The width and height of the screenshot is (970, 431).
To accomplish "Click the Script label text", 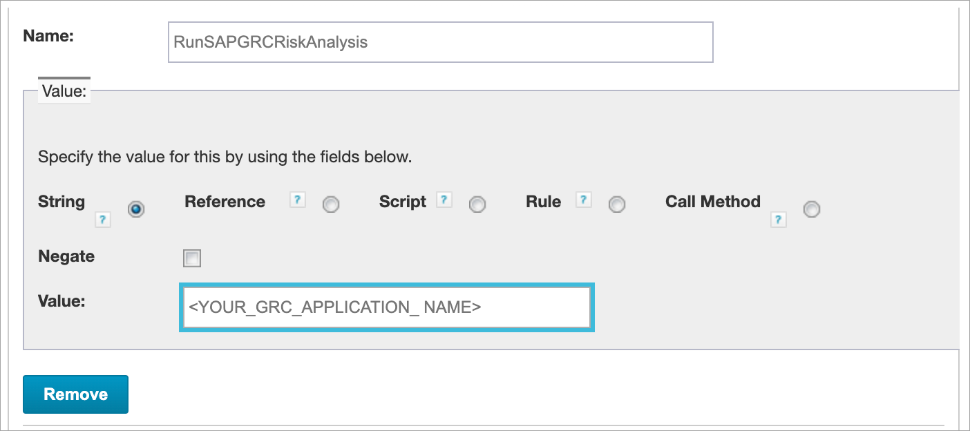I will [x=403, y=202].
